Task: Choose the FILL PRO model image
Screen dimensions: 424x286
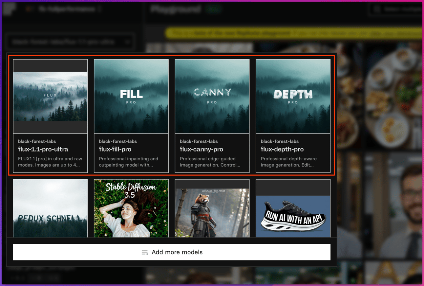Action: (131, 97)
